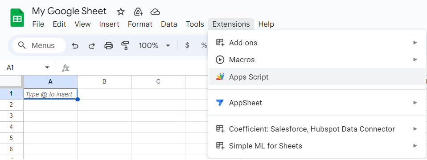Image resolution: width=427 pixels, height=160 pixels.
Task: Choose Macros from Extensions menu
Action: click(317, 60)
